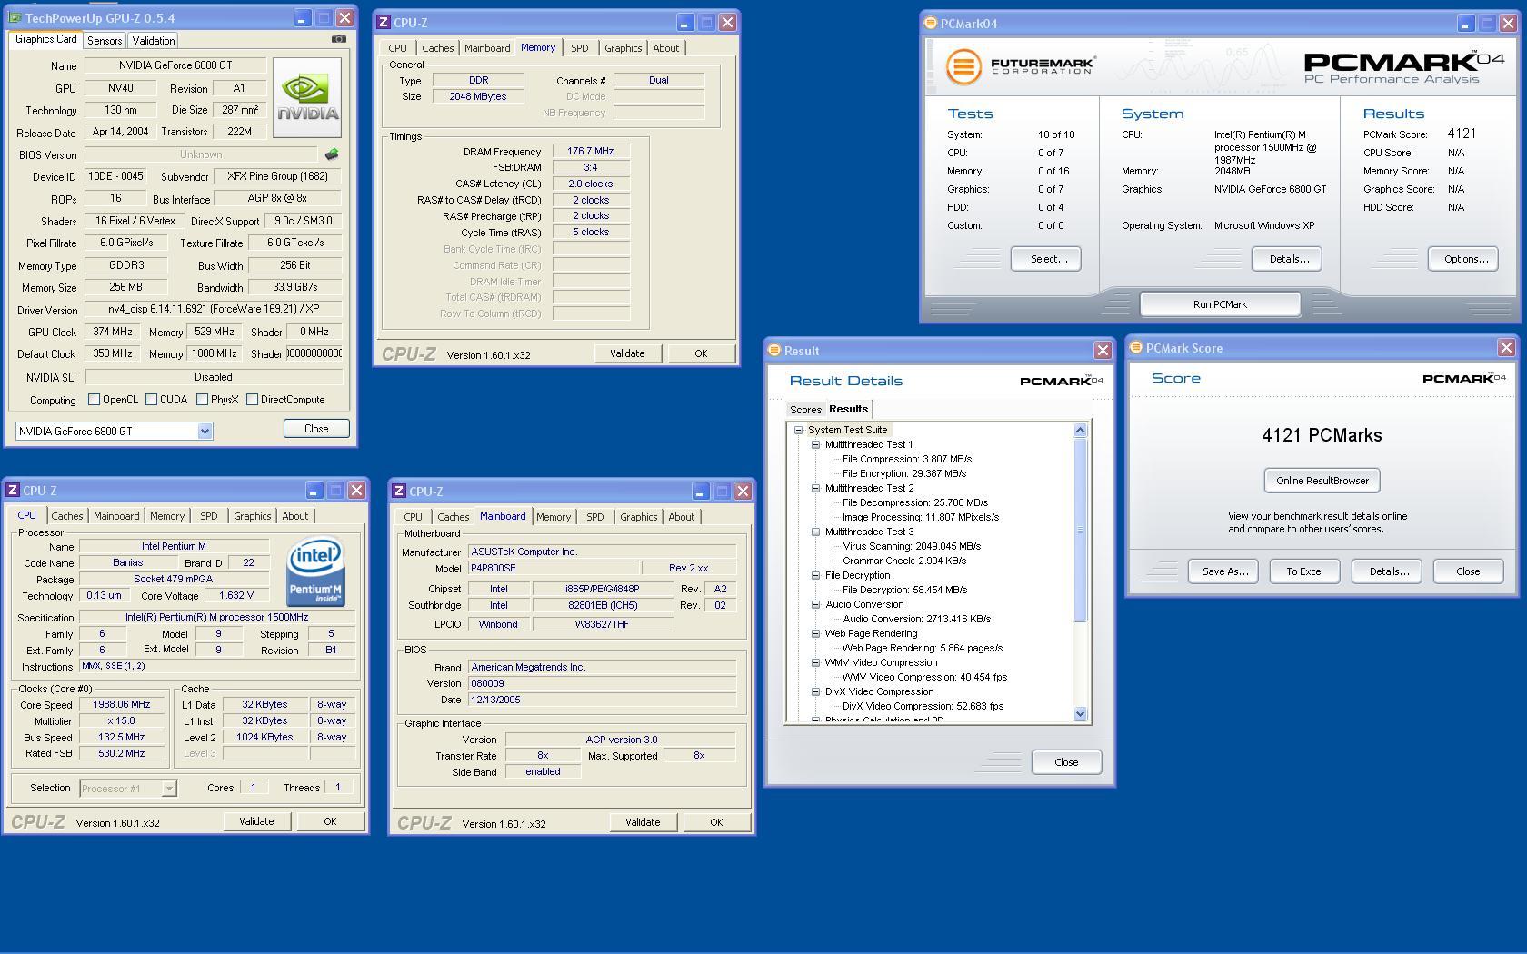Click Close button in Result window
The height and width of the screenshot is (954, 1527).
click(1066, 762)
